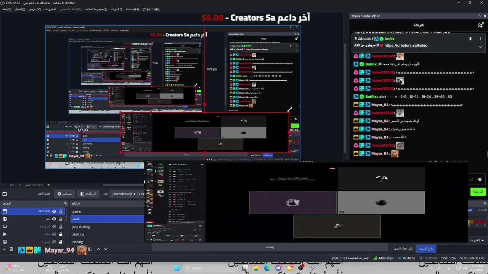The height and width of the screenshot is (274, 488).
Task: Unlock the media source with play icon
Action: (61, 234)
